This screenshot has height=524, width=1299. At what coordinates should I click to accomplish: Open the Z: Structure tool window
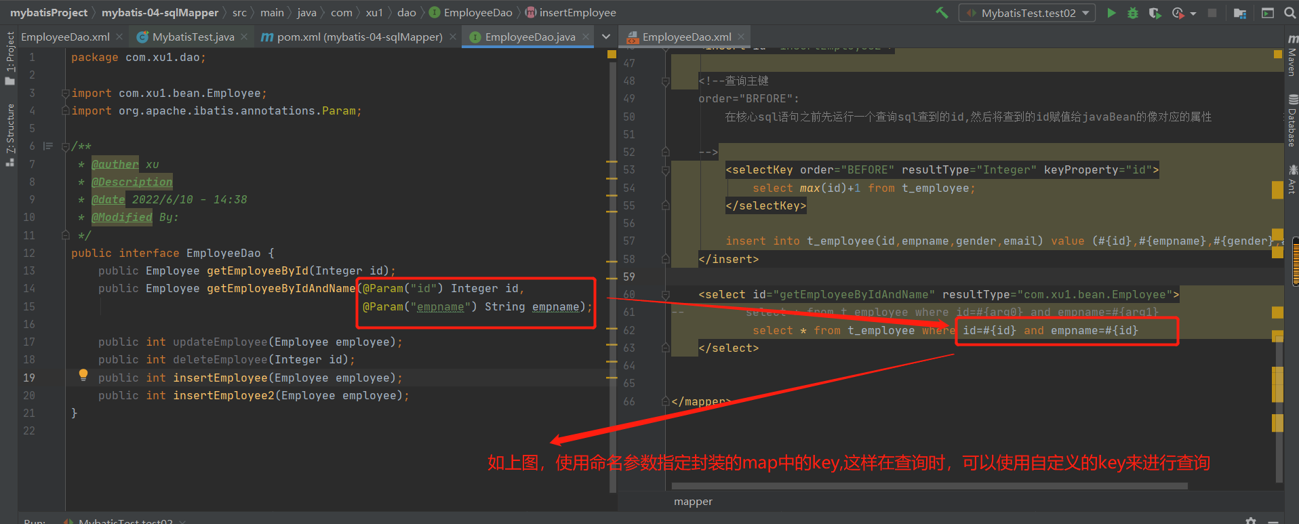(x=9, y=135)
